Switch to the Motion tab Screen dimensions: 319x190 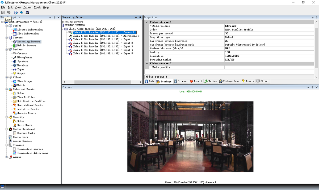pos(211,81)
